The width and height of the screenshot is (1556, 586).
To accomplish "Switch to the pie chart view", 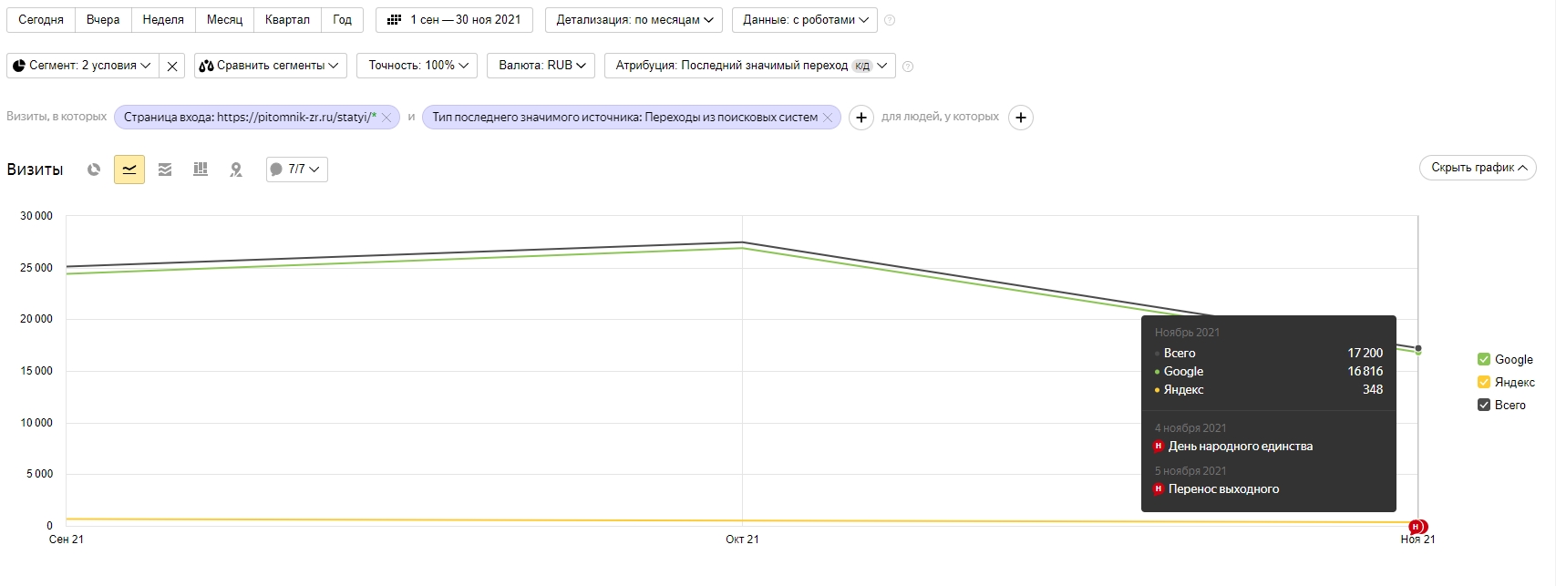I will click(x=94, y=170).
